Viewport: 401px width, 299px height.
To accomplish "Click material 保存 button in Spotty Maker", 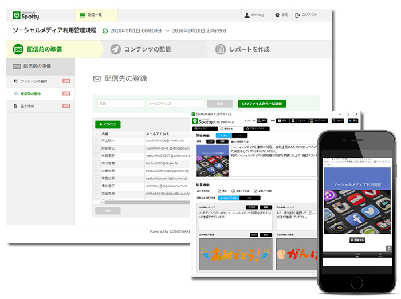I will click(x=282, y=121).
